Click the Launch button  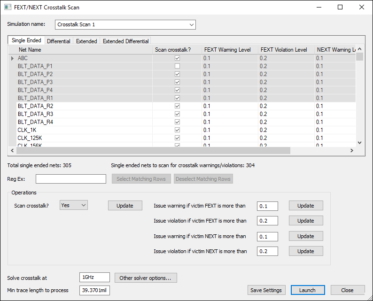(308, 290)
